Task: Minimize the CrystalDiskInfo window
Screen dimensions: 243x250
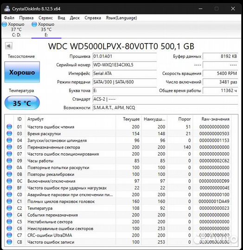Action: 200,9
